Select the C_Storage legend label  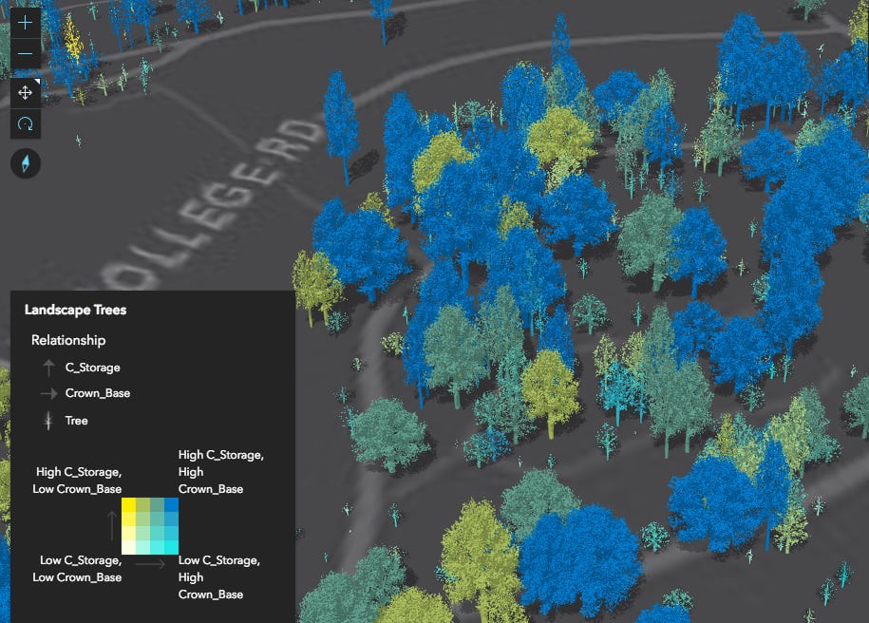click(x=92, y=368)
